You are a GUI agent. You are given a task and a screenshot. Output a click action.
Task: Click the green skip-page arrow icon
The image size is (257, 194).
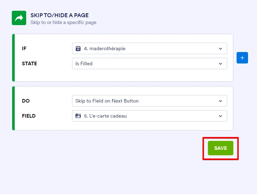point(19,18)
